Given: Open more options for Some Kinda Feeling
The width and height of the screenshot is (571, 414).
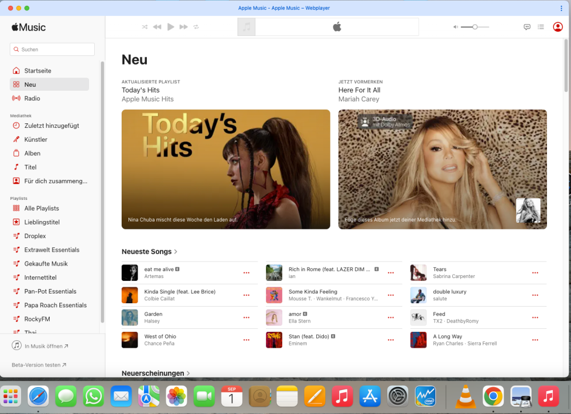Looking at the screenshot, I should click(391, 295).
